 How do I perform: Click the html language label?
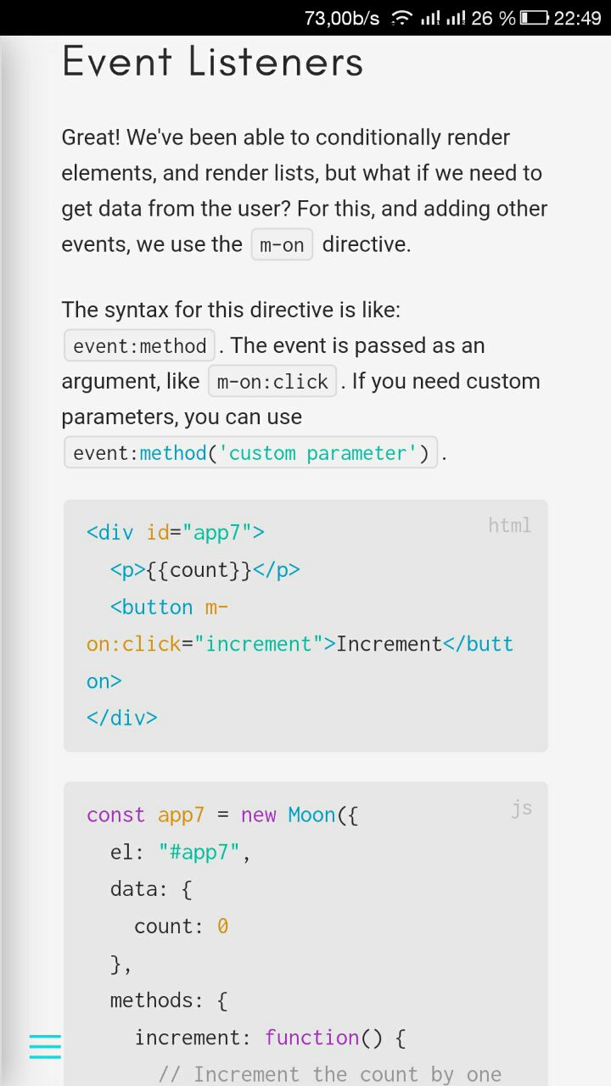point(509,525)
